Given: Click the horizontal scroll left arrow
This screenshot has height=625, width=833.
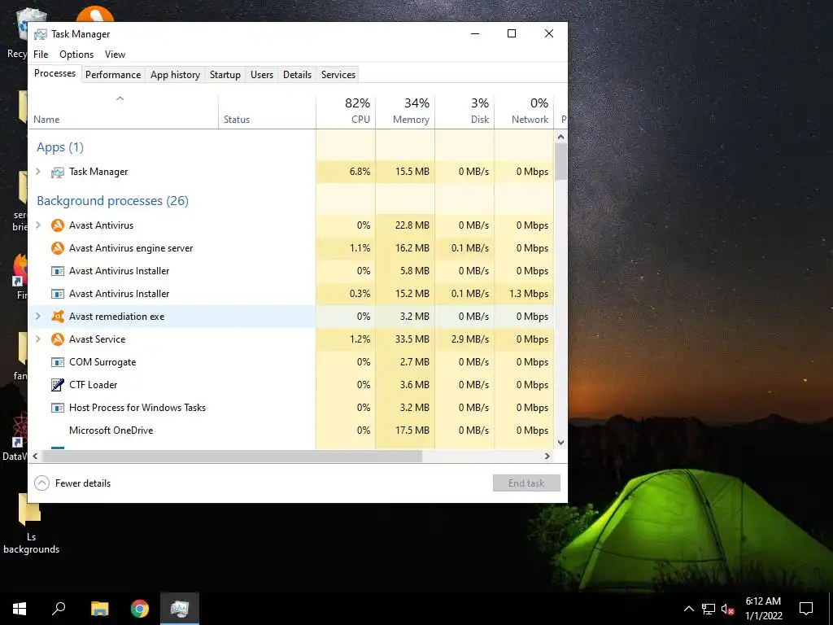Looking at the screenshot, I should tap(35, 456).
